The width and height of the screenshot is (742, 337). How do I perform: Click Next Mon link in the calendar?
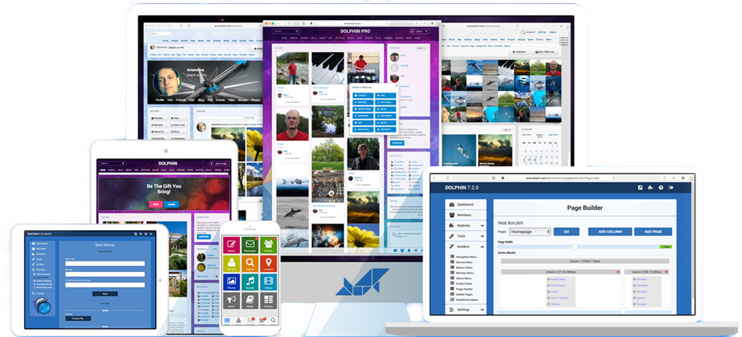pyautogui.click(x=552, y=134)
